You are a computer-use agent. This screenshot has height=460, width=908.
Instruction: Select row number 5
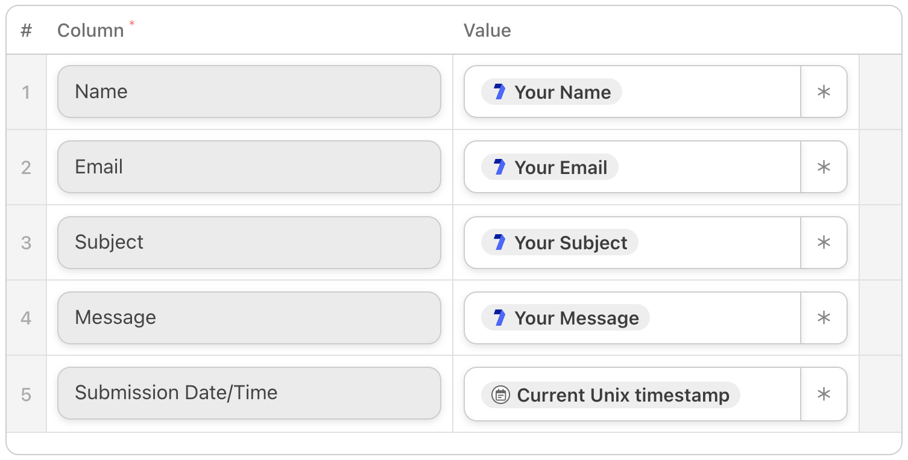pyautogui.click(x=26, y=394)
